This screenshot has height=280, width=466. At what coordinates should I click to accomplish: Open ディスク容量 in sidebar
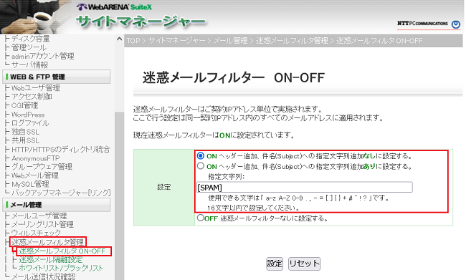pos(30,39)
